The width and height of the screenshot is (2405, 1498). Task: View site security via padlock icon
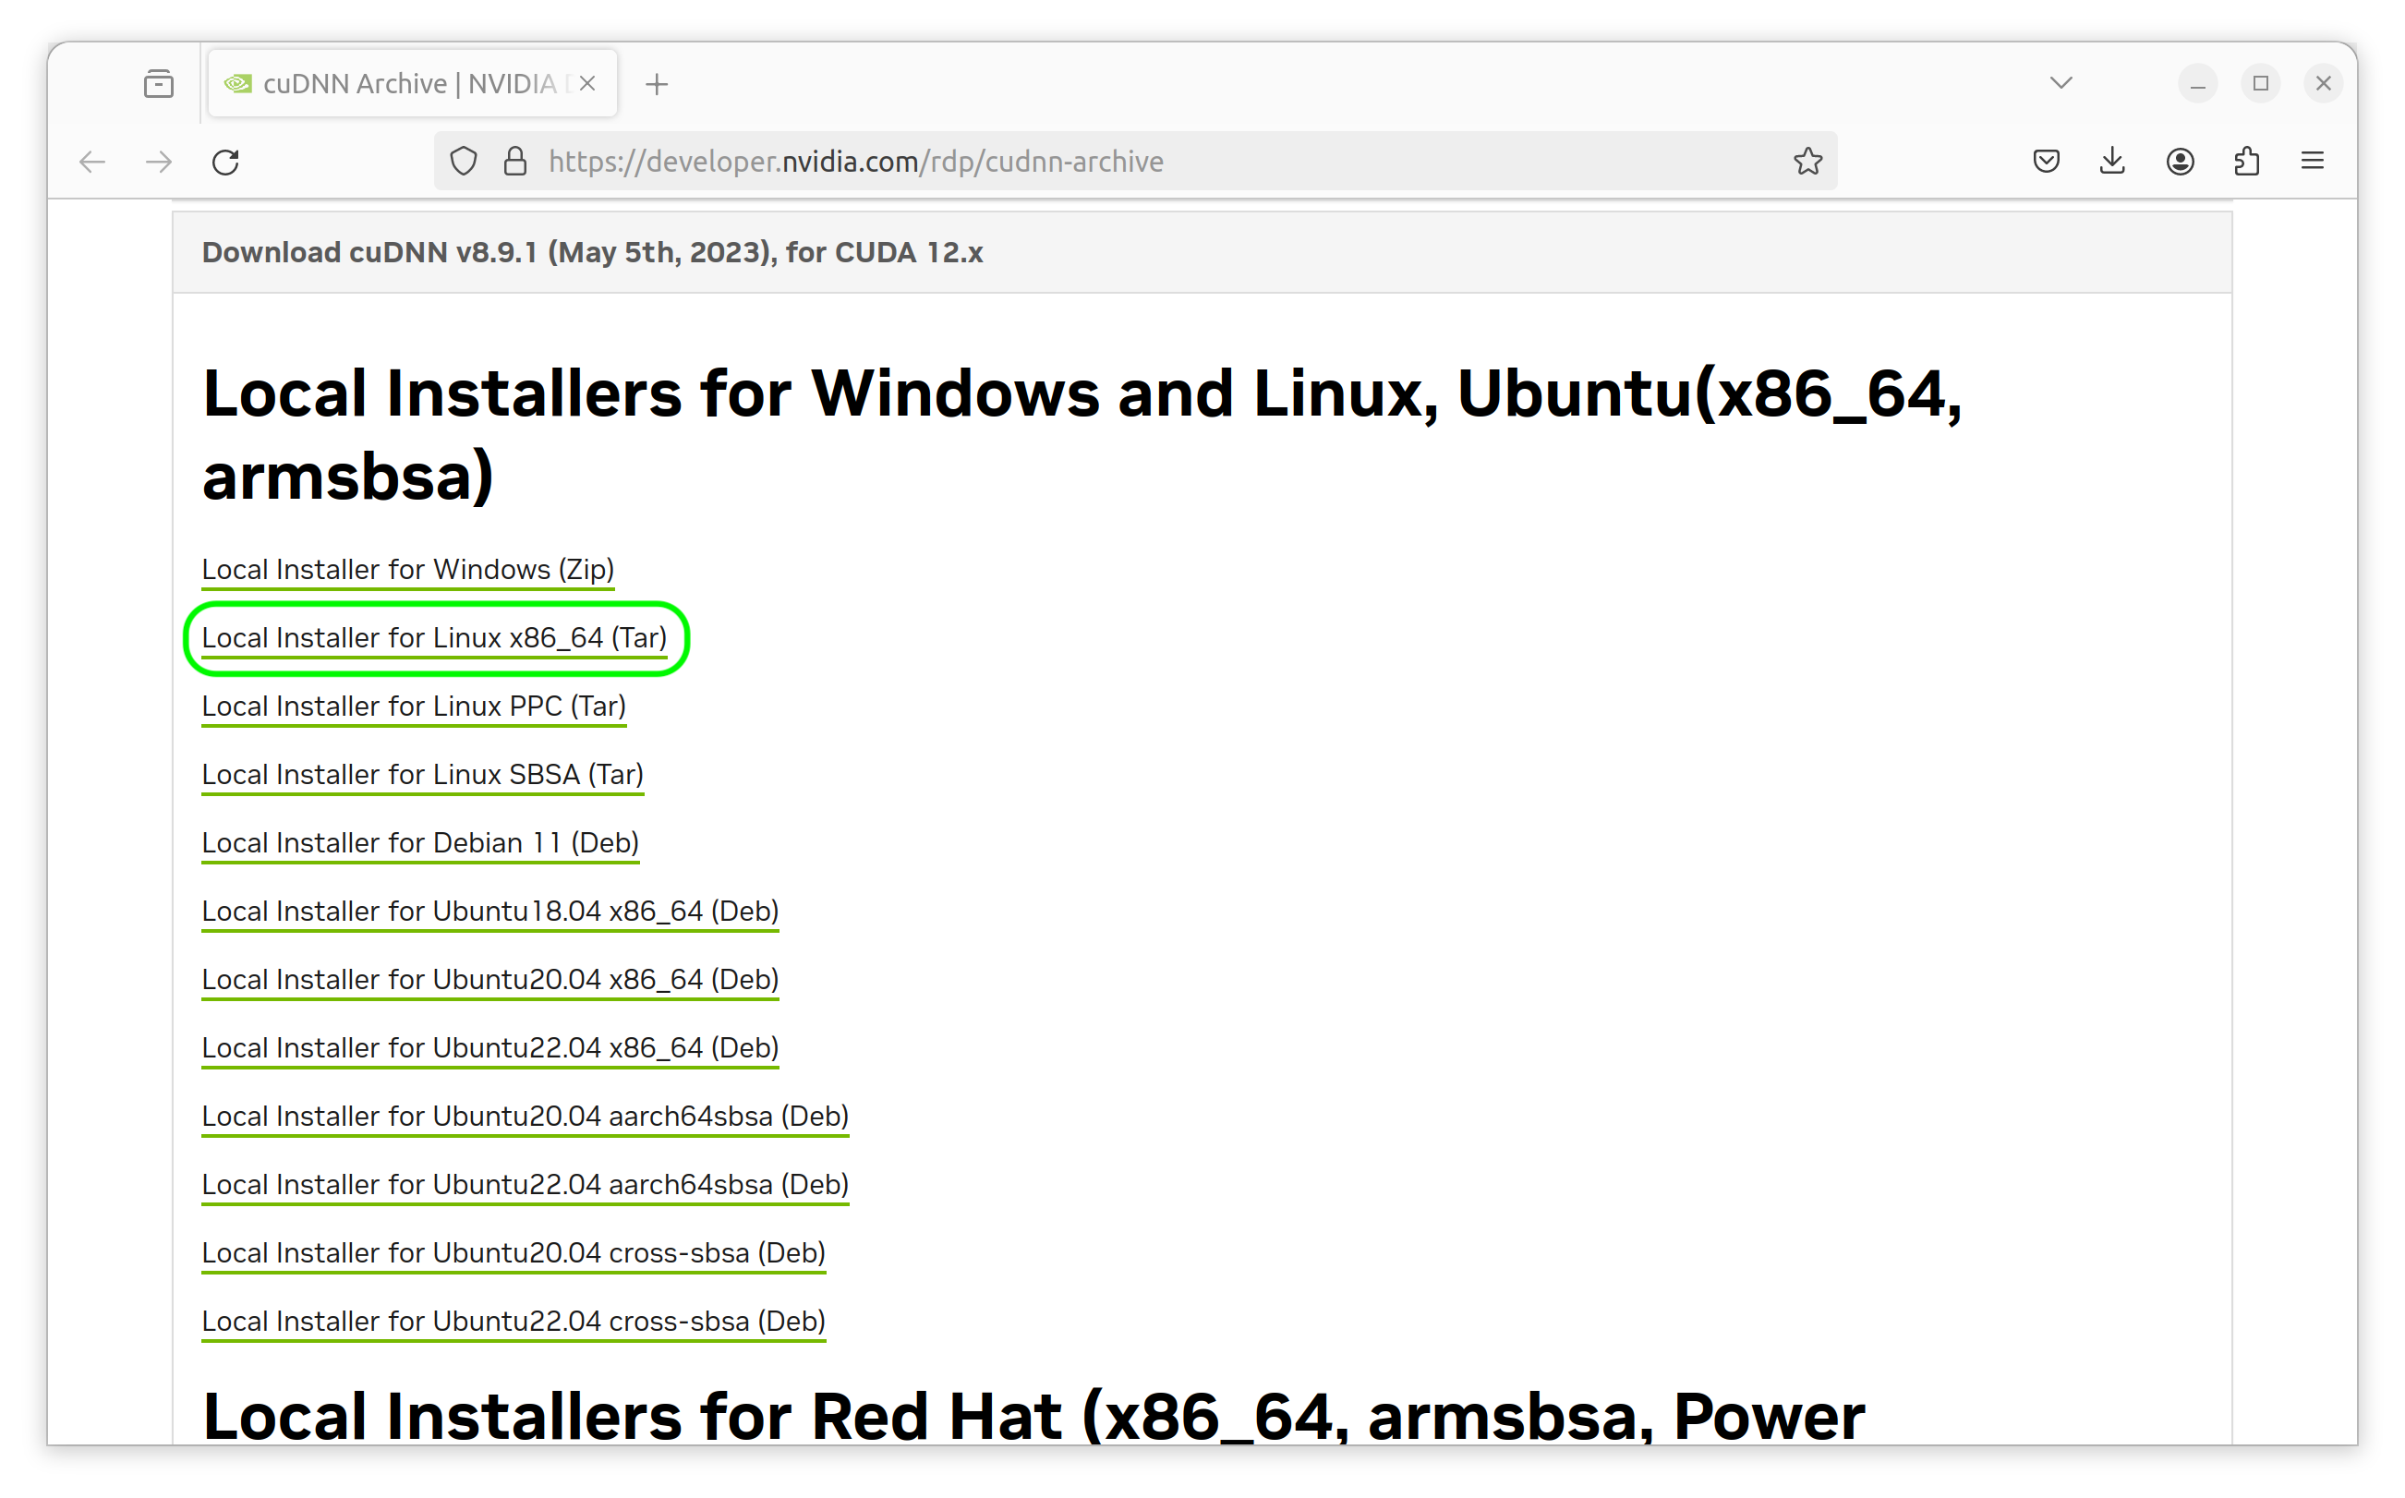point(515,162)
